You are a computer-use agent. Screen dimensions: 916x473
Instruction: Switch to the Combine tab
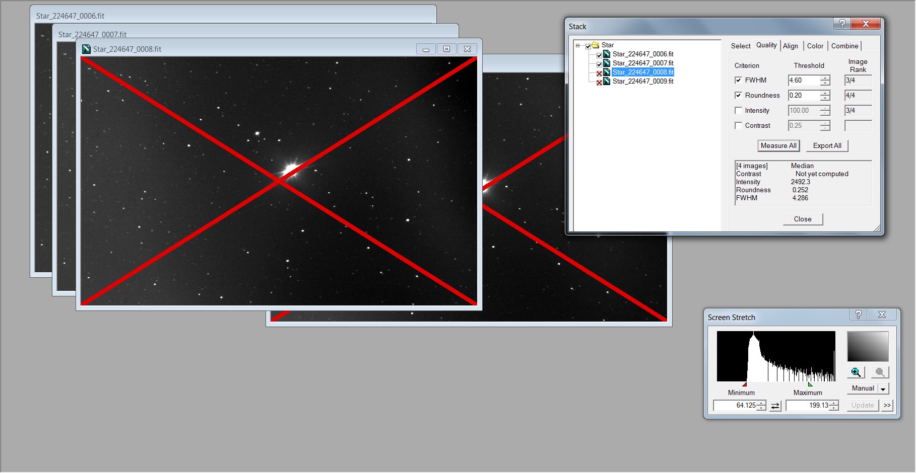click(x=845, y=46)
